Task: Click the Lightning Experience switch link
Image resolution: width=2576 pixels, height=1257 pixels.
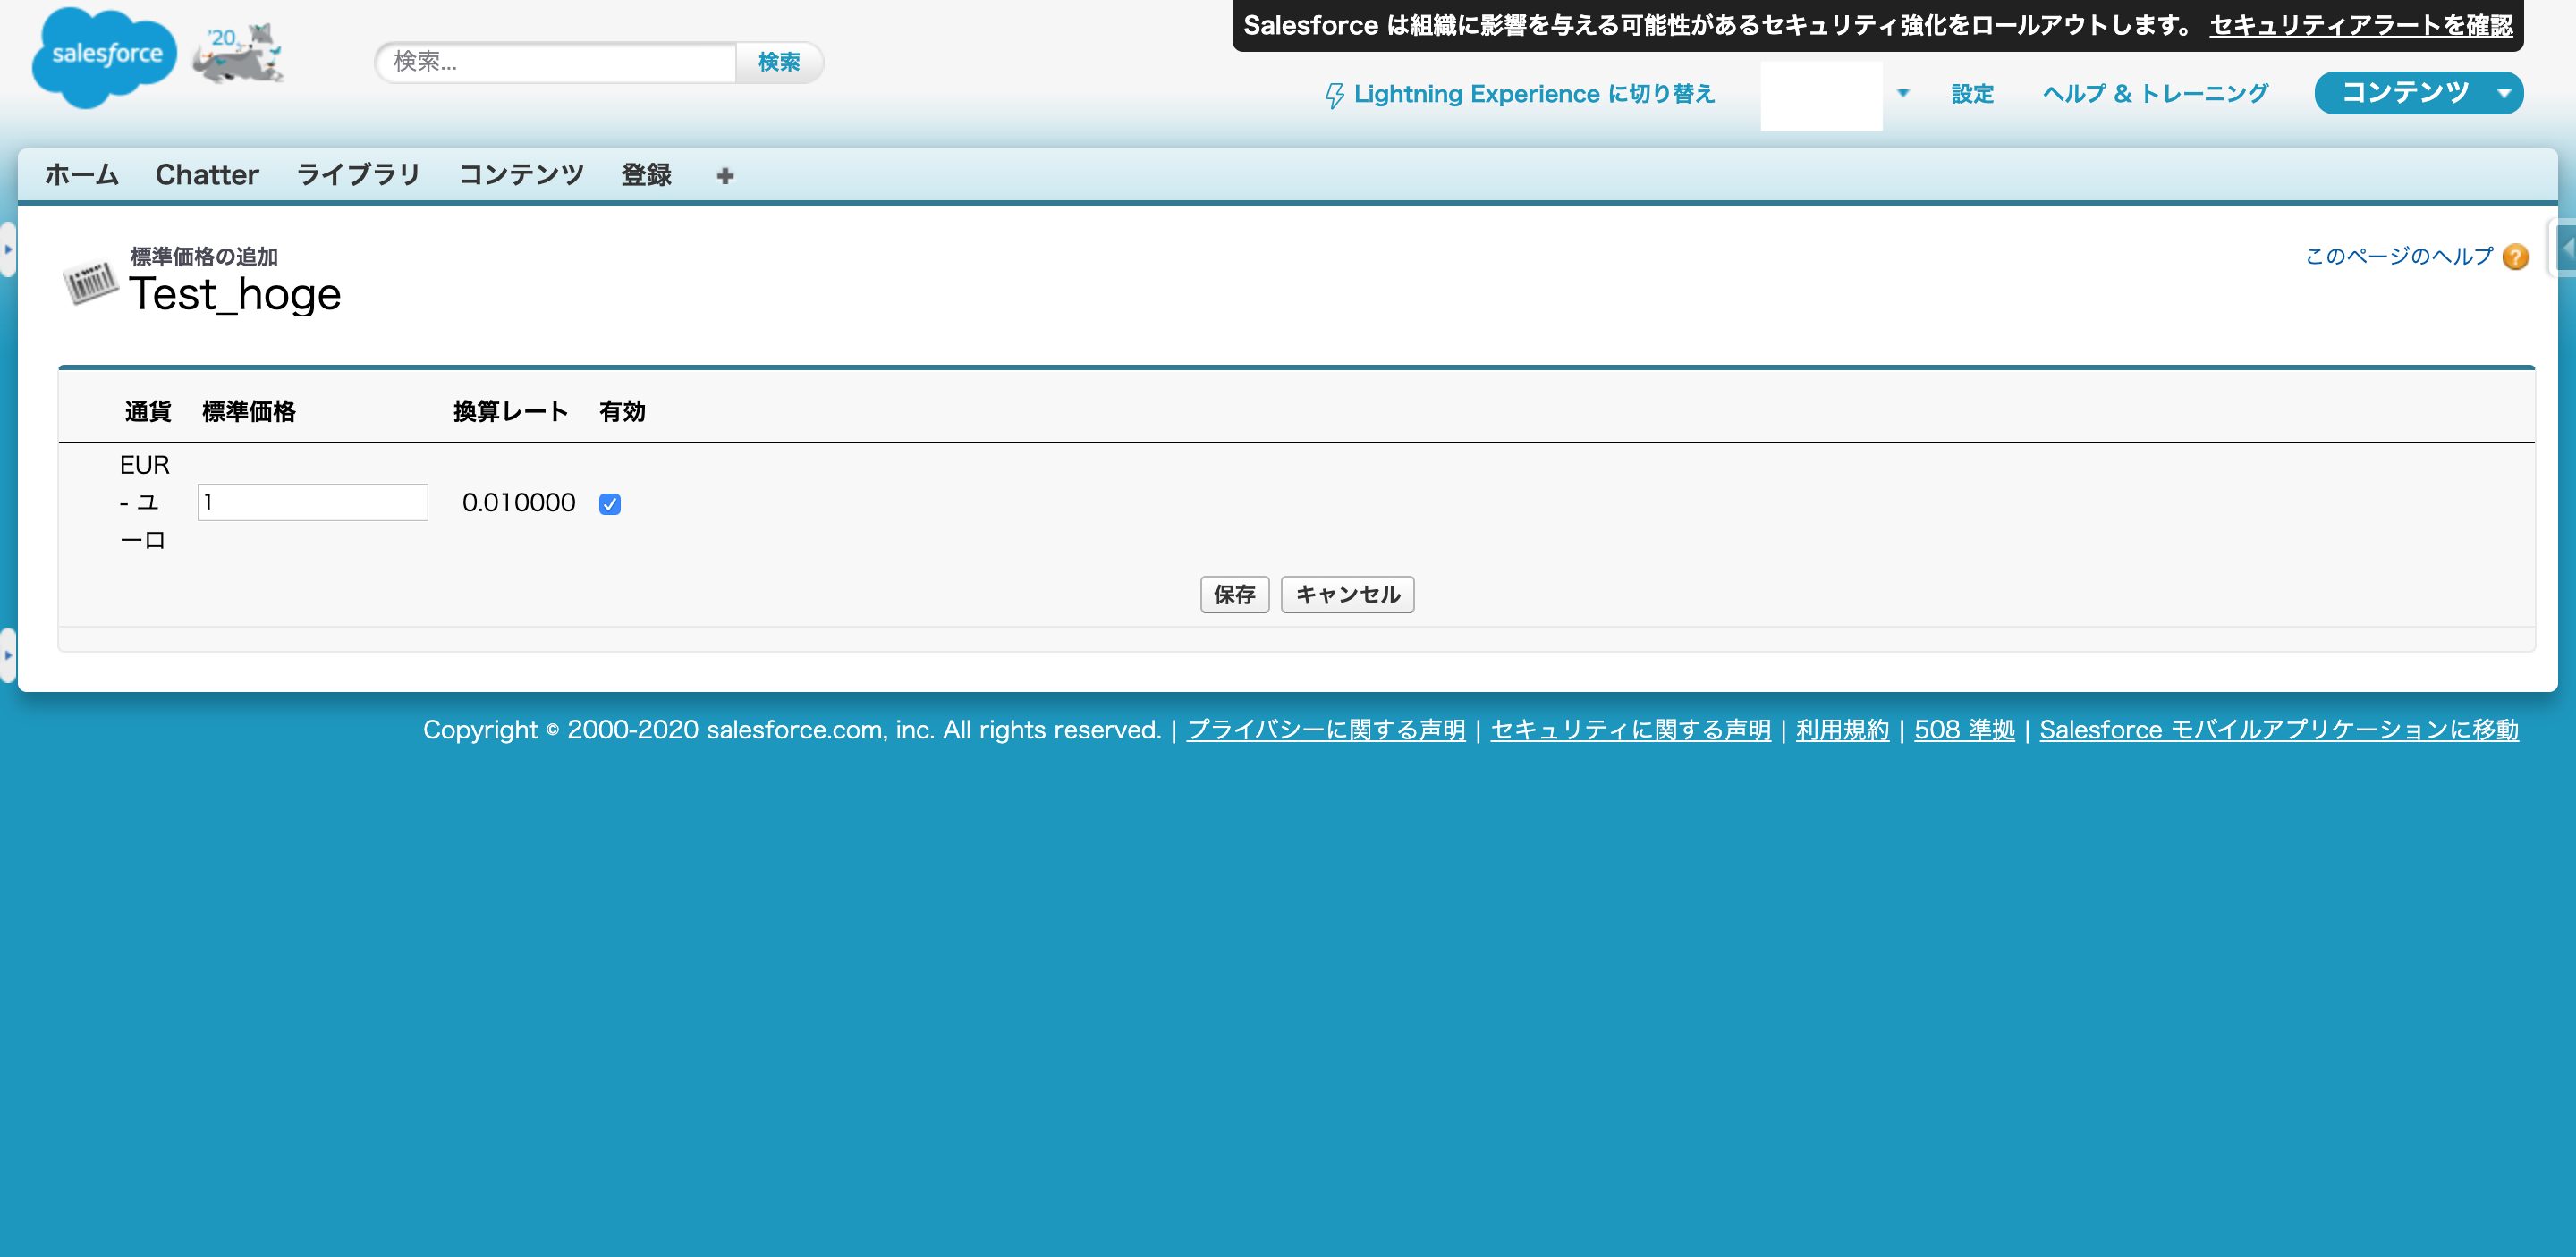Action: [x=1520, y=94]
